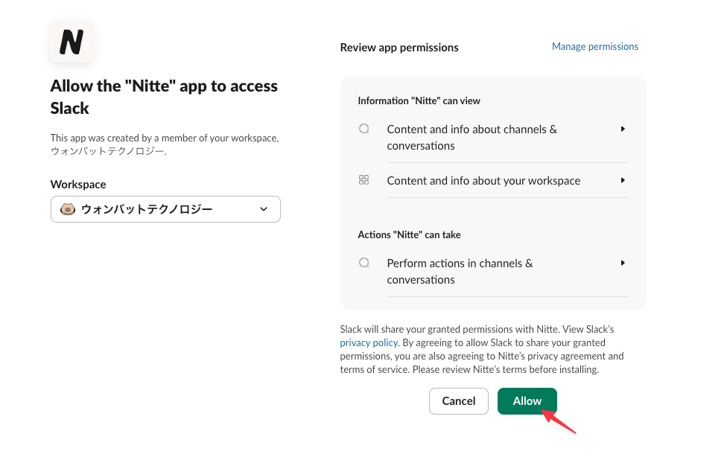The width and height of the screenshot is (727, 460).
Task: Click the wombat workspace avatar icon
Action: pos(67,209)
